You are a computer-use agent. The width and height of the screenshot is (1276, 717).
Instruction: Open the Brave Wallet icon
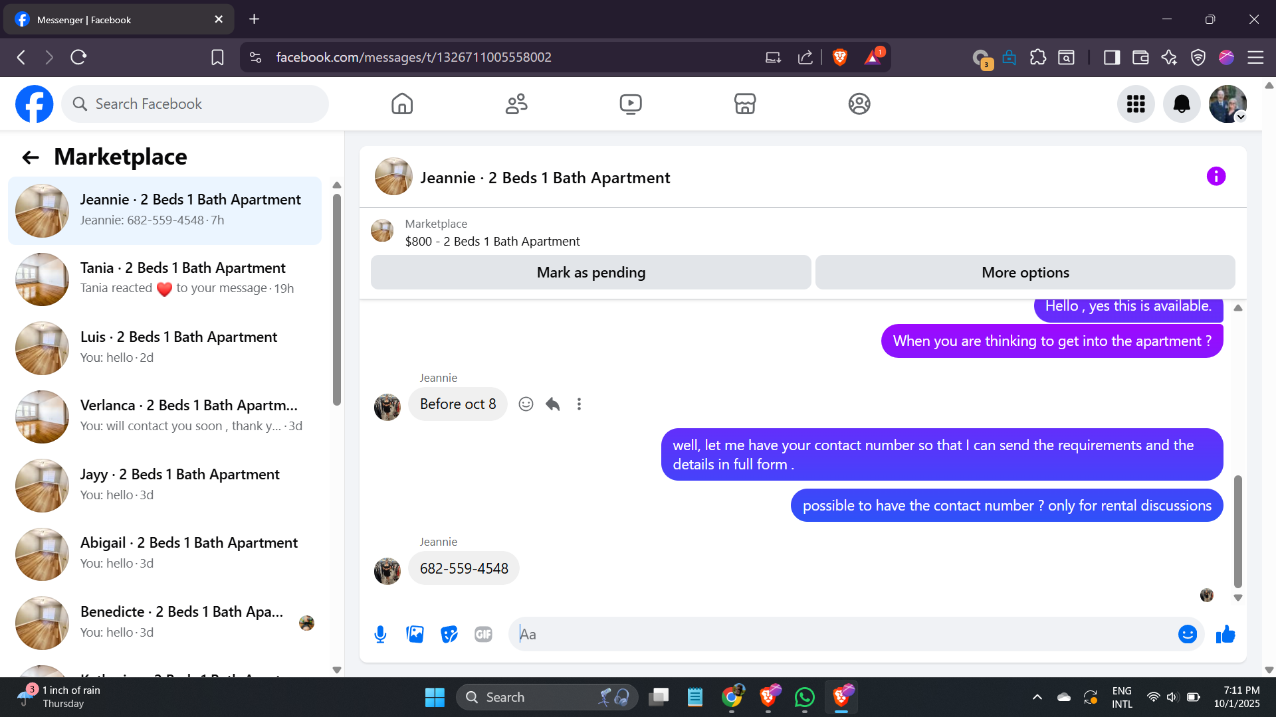point(1140,57)
